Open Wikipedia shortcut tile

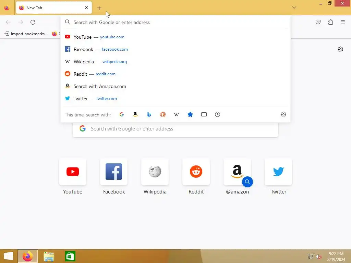click(155, 172)
